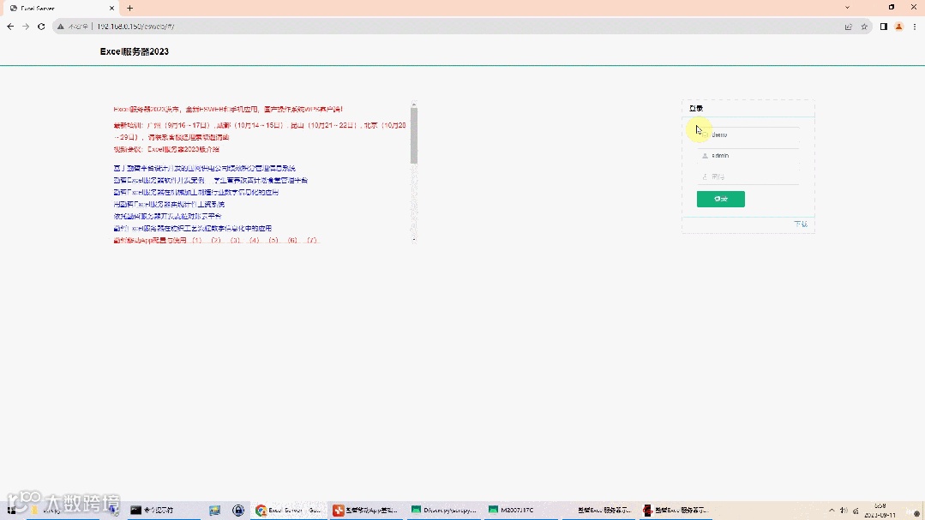Open mobile App tutorial part (7) link

tap(312, 241)
